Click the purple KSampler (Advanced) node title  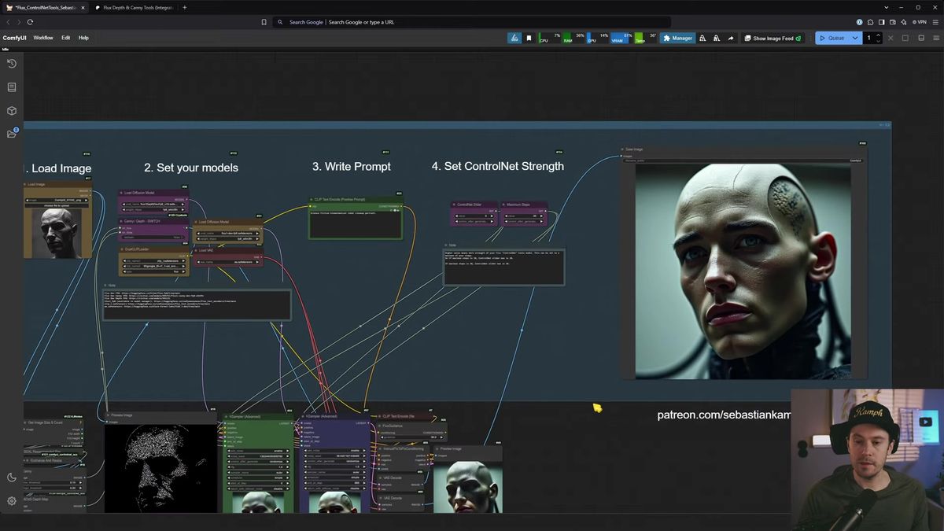point(321,417)
